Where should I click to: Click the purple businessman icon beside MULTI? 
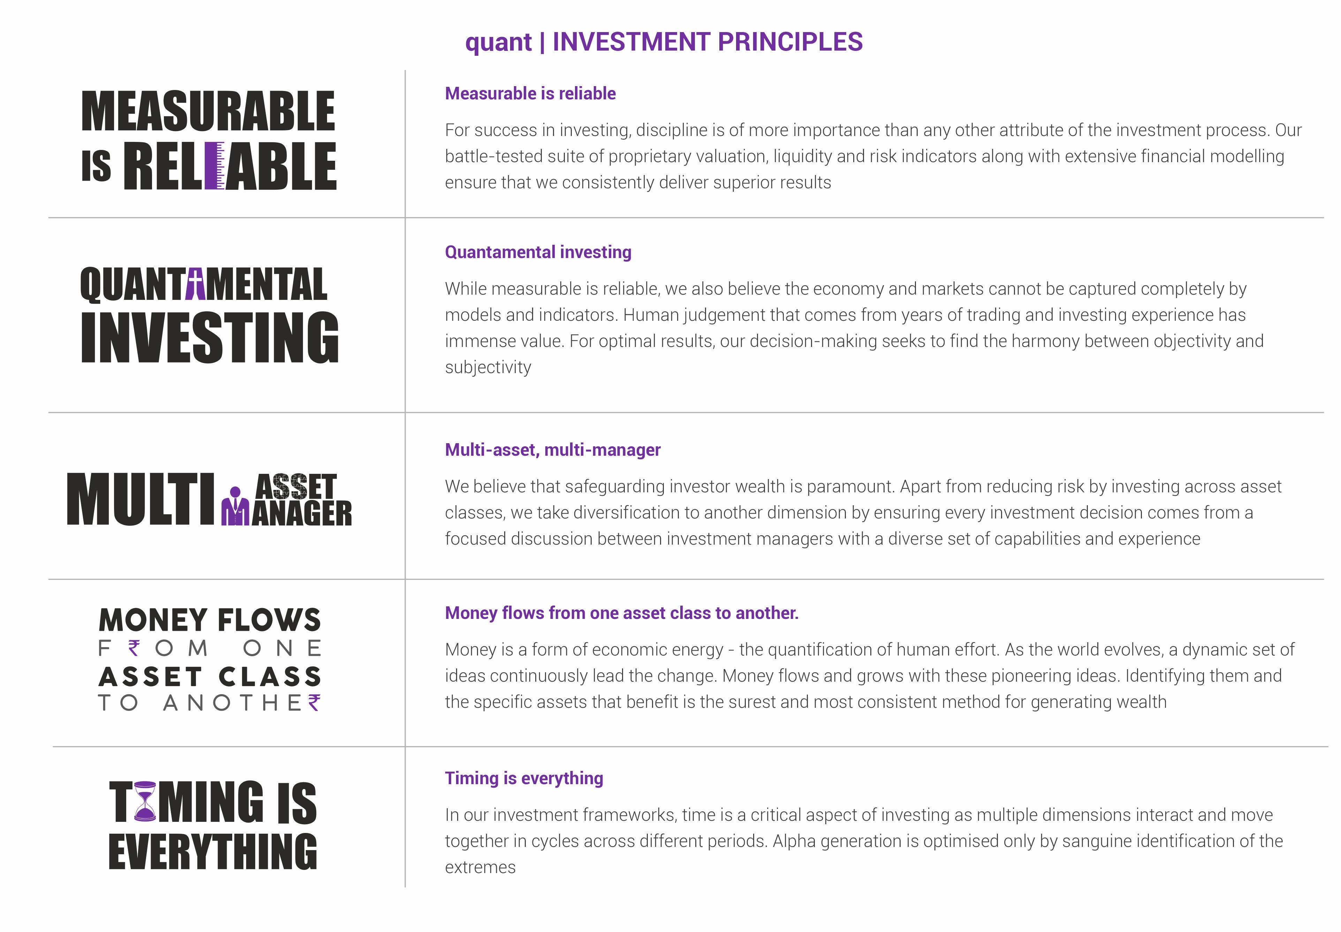click(235, 507)
